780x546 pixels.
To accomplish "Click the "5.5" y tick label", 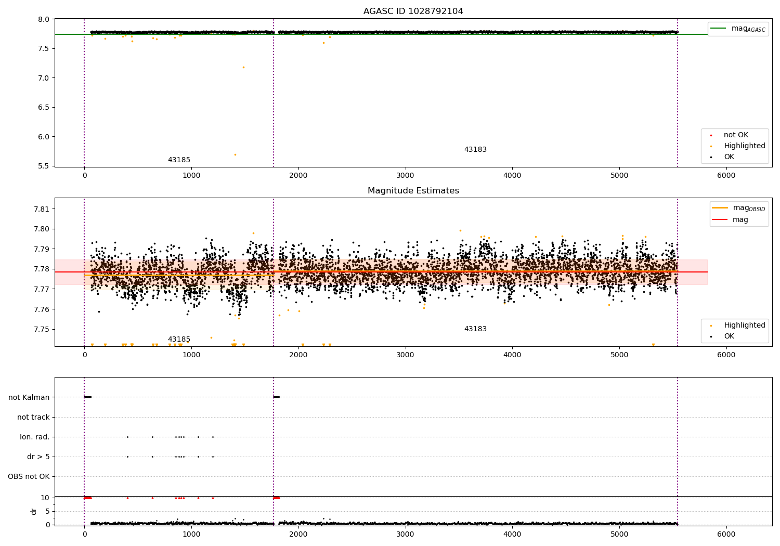I will click(x=44, y=166).
